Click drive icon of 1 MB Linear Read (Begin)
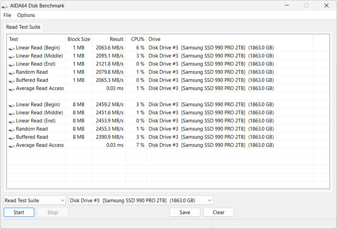 click(x=12, y=48)
